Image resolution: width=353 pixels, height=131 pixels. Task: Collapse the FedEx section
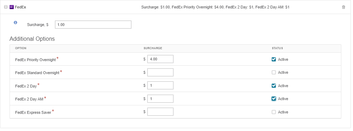(x=6, y=7)
